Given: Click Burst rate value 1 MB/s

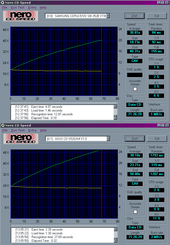Looking at the screenshot, I should pos(156,114).
